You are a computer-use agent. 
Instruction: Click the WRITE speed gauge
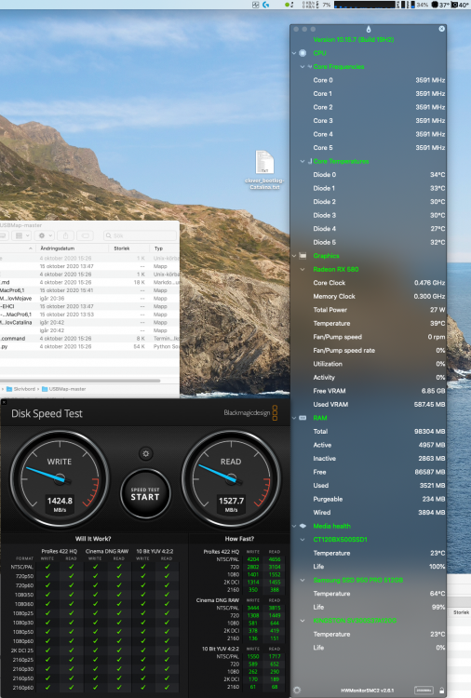tap(60, 480)
